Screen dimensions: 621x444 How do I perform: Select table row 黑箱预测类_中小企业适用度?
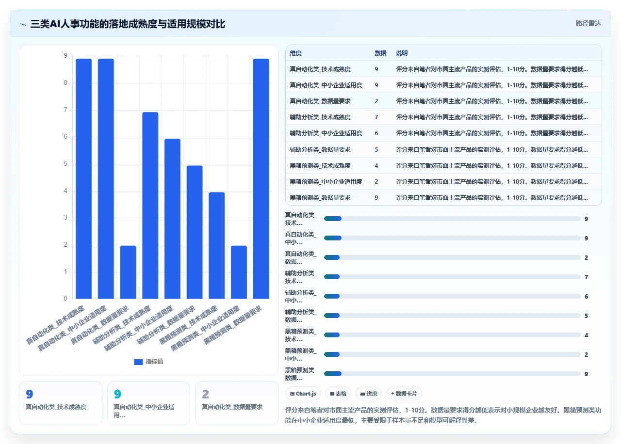(x=443, y=181)
